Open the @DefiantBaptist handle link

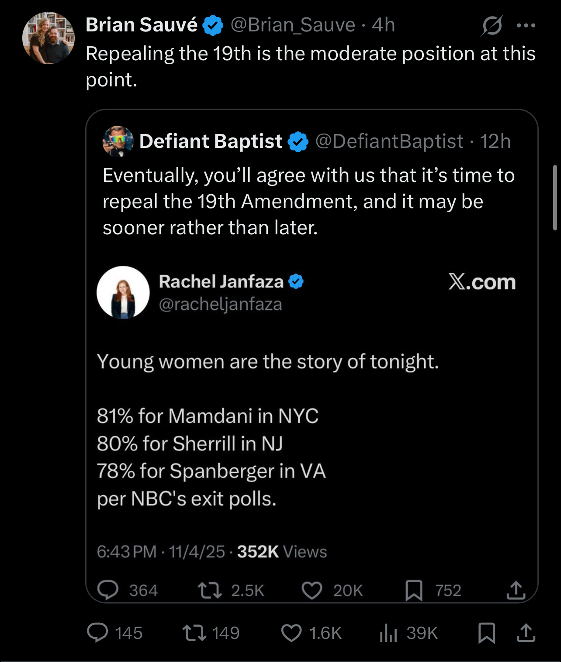click(x=389, y=141)
